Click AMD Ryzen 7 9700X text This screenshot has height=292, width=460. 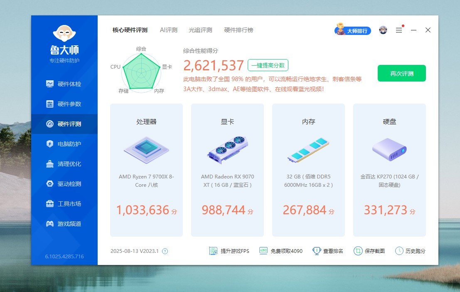click(x=146, y=181)
